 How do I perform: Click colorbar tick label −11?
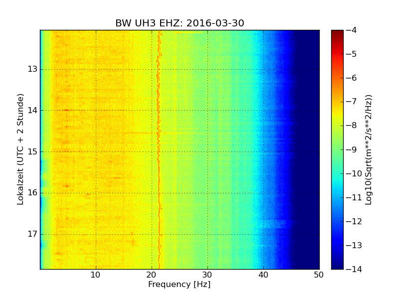coord(354,197)
